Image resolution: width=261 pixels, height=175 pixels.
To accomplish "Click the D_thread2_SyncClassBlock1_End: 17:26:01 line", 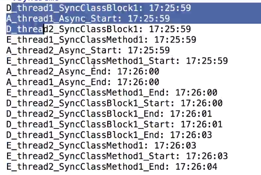I will tap(109, 114).
